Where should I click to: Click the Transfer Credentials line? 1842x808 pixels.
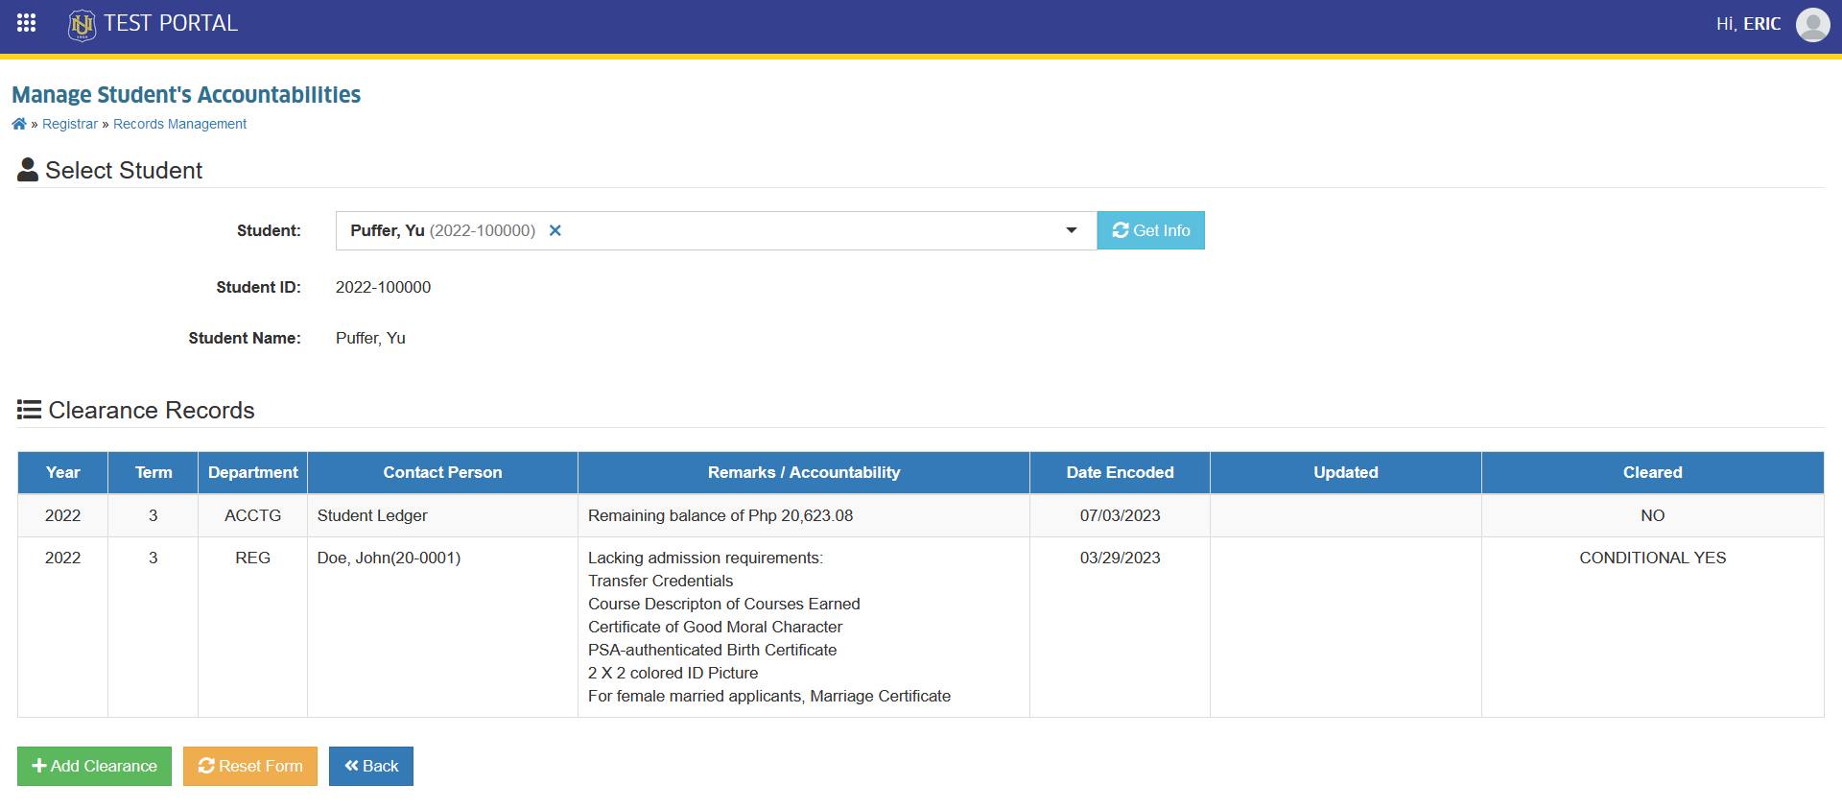(660, 581)
